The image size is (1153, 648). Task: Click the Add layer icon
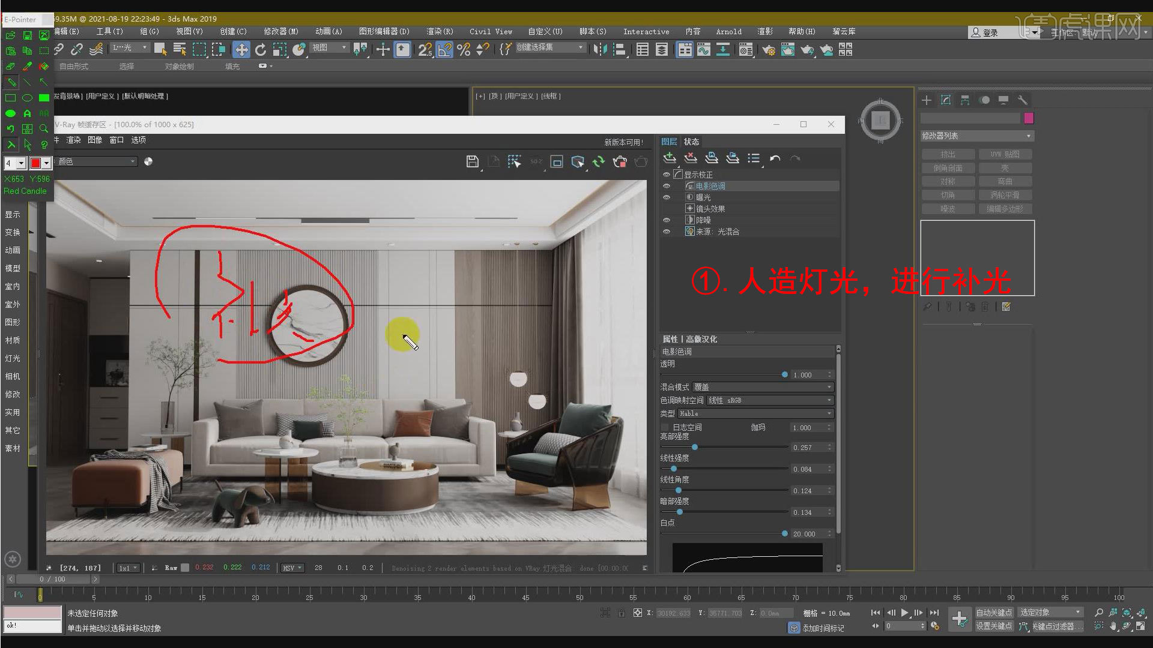pos(670,158)
